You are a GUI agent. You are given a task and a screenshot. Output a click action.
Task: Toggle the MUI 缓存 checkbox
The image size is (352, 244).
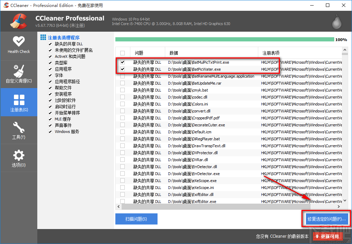click(50, 119)
